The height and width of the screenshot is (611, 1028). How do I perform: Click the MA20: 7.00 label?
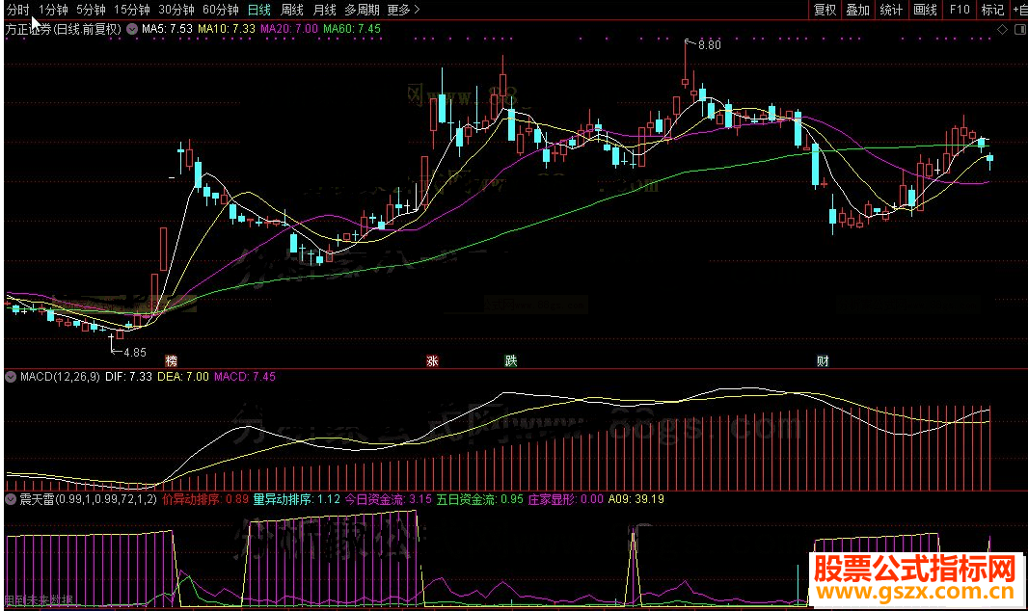289,29
